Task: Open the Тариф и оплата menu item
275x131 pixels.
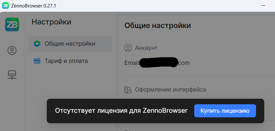Action: 66,61
